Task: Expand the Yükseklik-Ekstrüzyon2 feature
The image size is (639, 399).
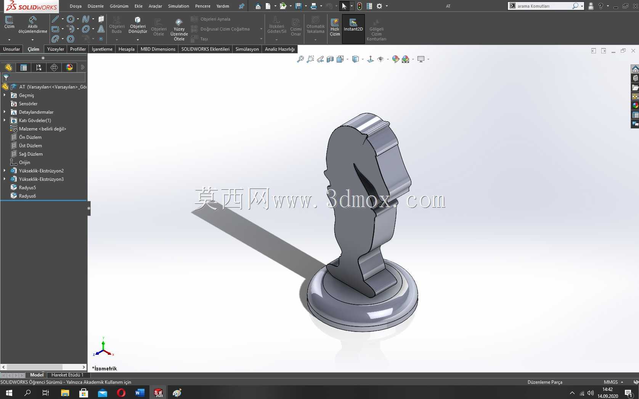Action: pos(5,171)
